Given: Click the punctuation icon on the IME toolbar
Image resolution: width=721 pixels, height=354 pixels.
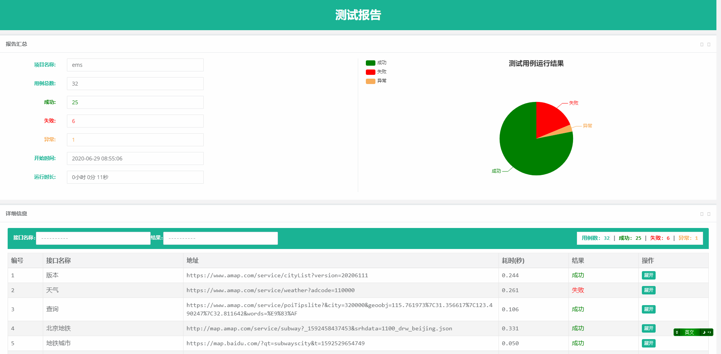Looking at the screenshot, I should [x=710, y=332].
